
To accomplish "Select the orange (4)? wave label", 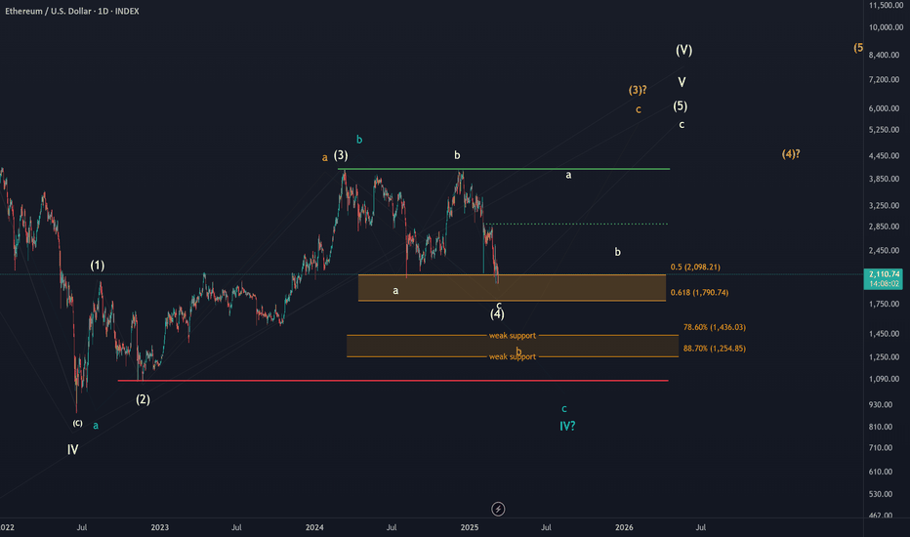I will tap(791, 154).
